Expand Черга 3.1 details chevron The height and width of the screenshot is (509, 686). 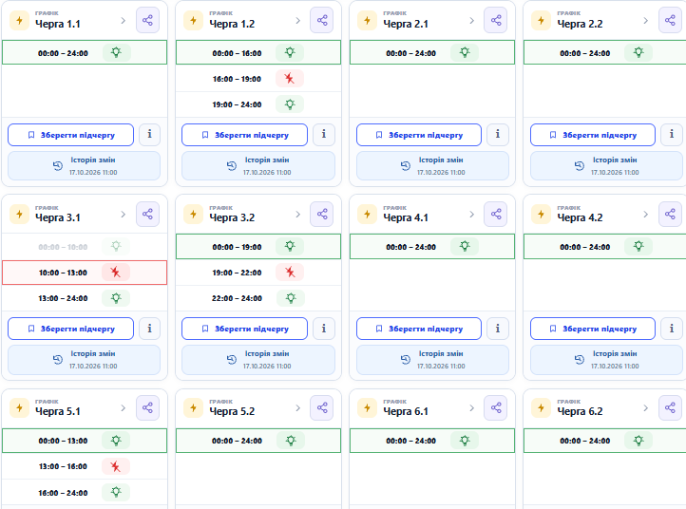[124, 215]
